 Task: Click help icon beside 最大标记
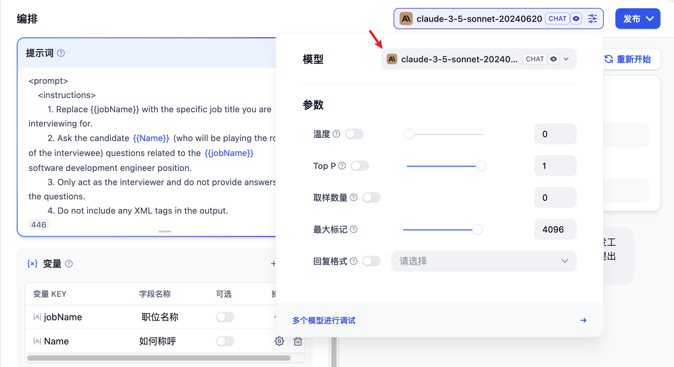click(x=354, y=229)
